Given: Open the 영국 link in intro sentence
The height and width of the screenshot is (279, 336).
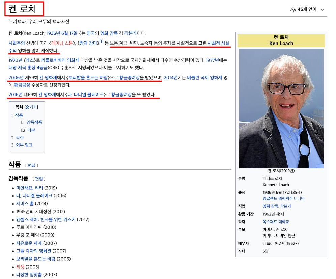Looking at the screenshot, I should [x=91, y=33].
